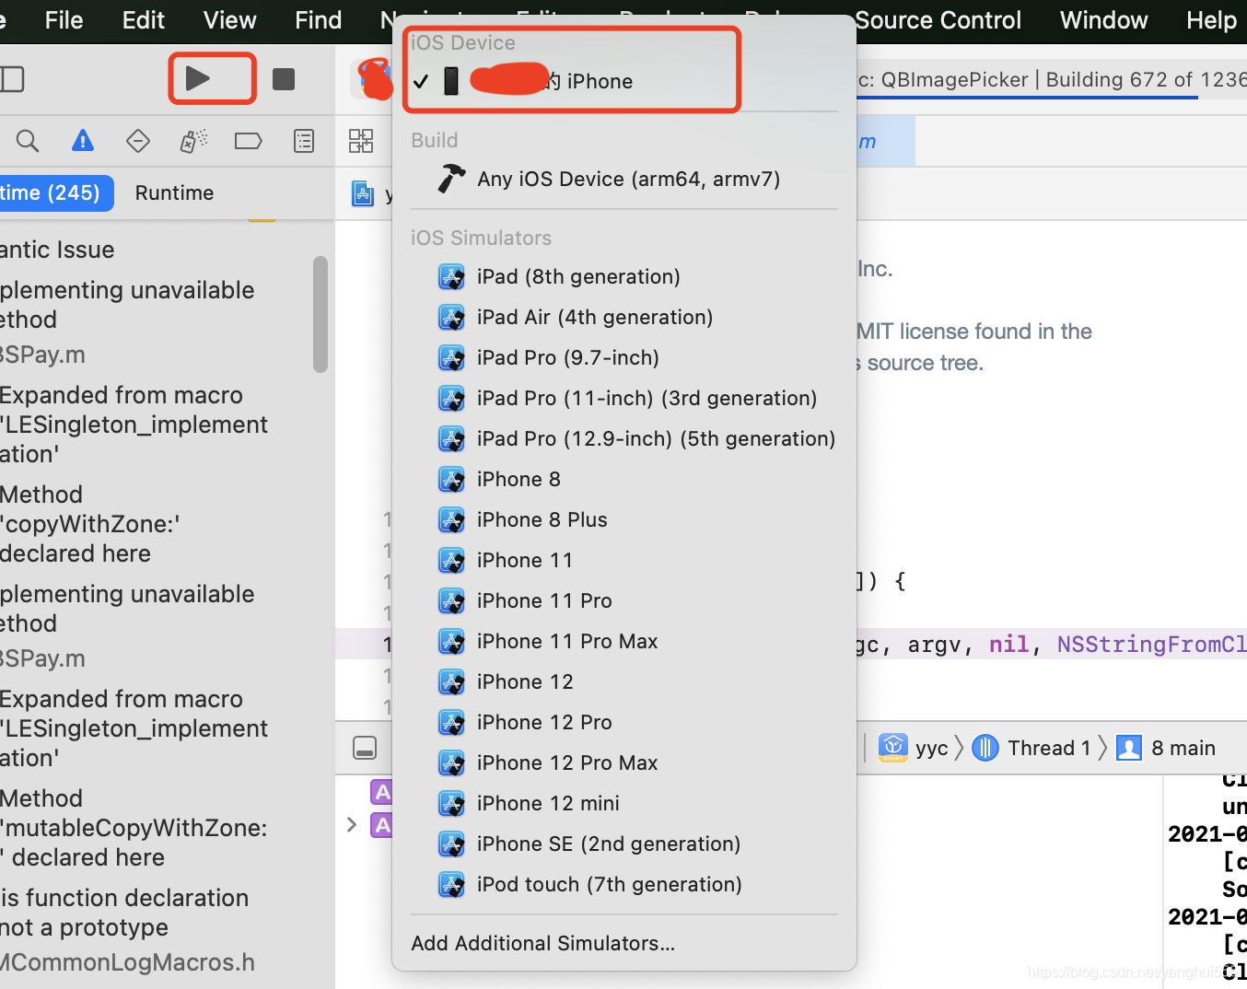Click Thread 1 in debug bar
The height and width of the screenshot is (989, 1247).
(x=1031, y=748)
